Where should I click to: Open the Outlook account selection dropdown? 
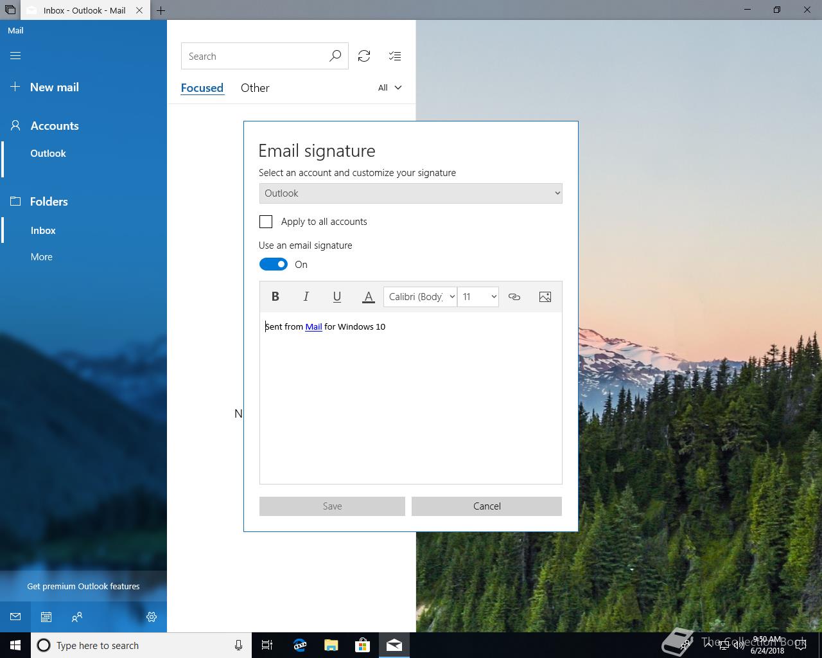click(x=411, y=193)
